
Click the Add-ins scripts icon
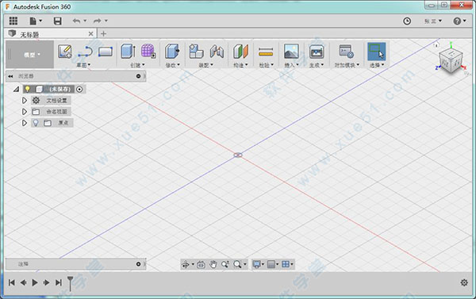pyautogui.click(x=347, y=52)
